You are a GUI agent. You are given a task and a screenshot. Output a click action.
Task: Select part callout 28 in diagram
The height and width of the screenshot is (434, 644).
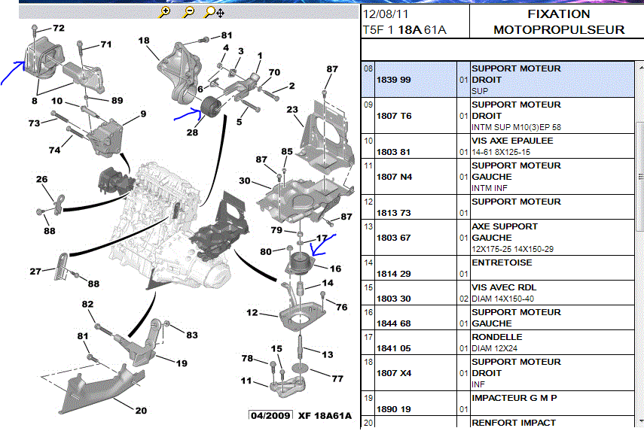(x=192, y=132)
